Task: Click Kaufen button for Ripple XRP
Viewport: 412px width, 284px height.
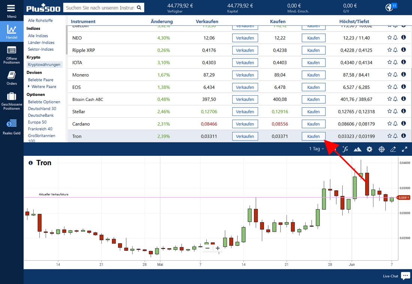Action: pyautogui.click(x=313, y=50)
